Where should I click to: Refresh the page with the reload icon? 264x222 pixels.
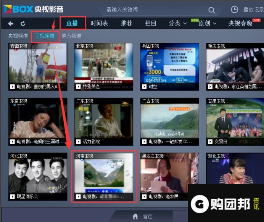pyautogui.click(x=23, y=24)
